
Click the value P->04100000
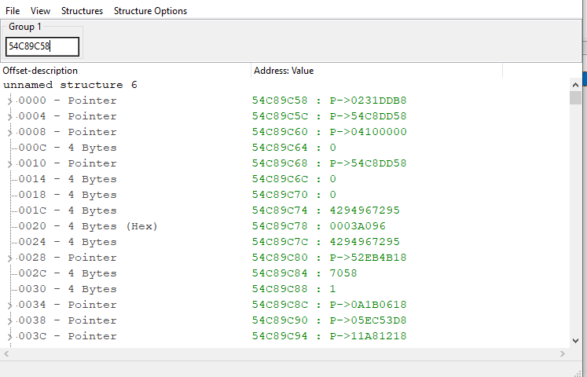click(368, 132)
